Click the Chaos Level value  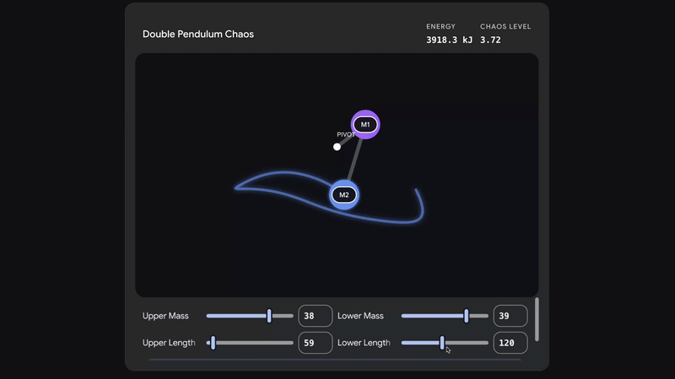click(490, 40)
